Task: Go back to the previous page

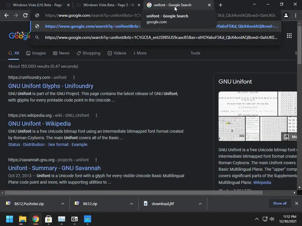Action: tap(6, 15)
